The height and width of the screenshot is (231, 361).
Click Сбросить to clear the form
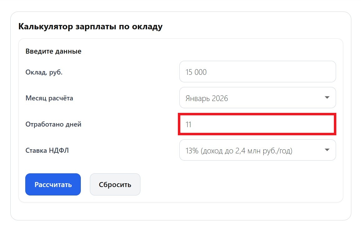115,184
